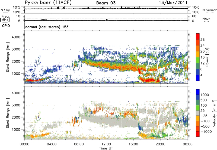Screen dimensions: 217x150
Task: Pick the bright blue bottom power colorbar segment
Action: coord(198,78)
